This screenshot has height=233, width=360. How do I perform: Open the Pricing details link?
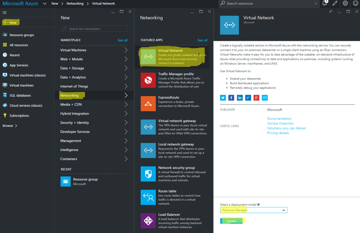(x=278, y=133)
